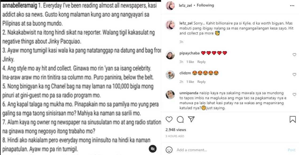The height and width of the screenshot is (155, 299).
Task: Like pipaychaba's comment heart
Action: point(294,55)
